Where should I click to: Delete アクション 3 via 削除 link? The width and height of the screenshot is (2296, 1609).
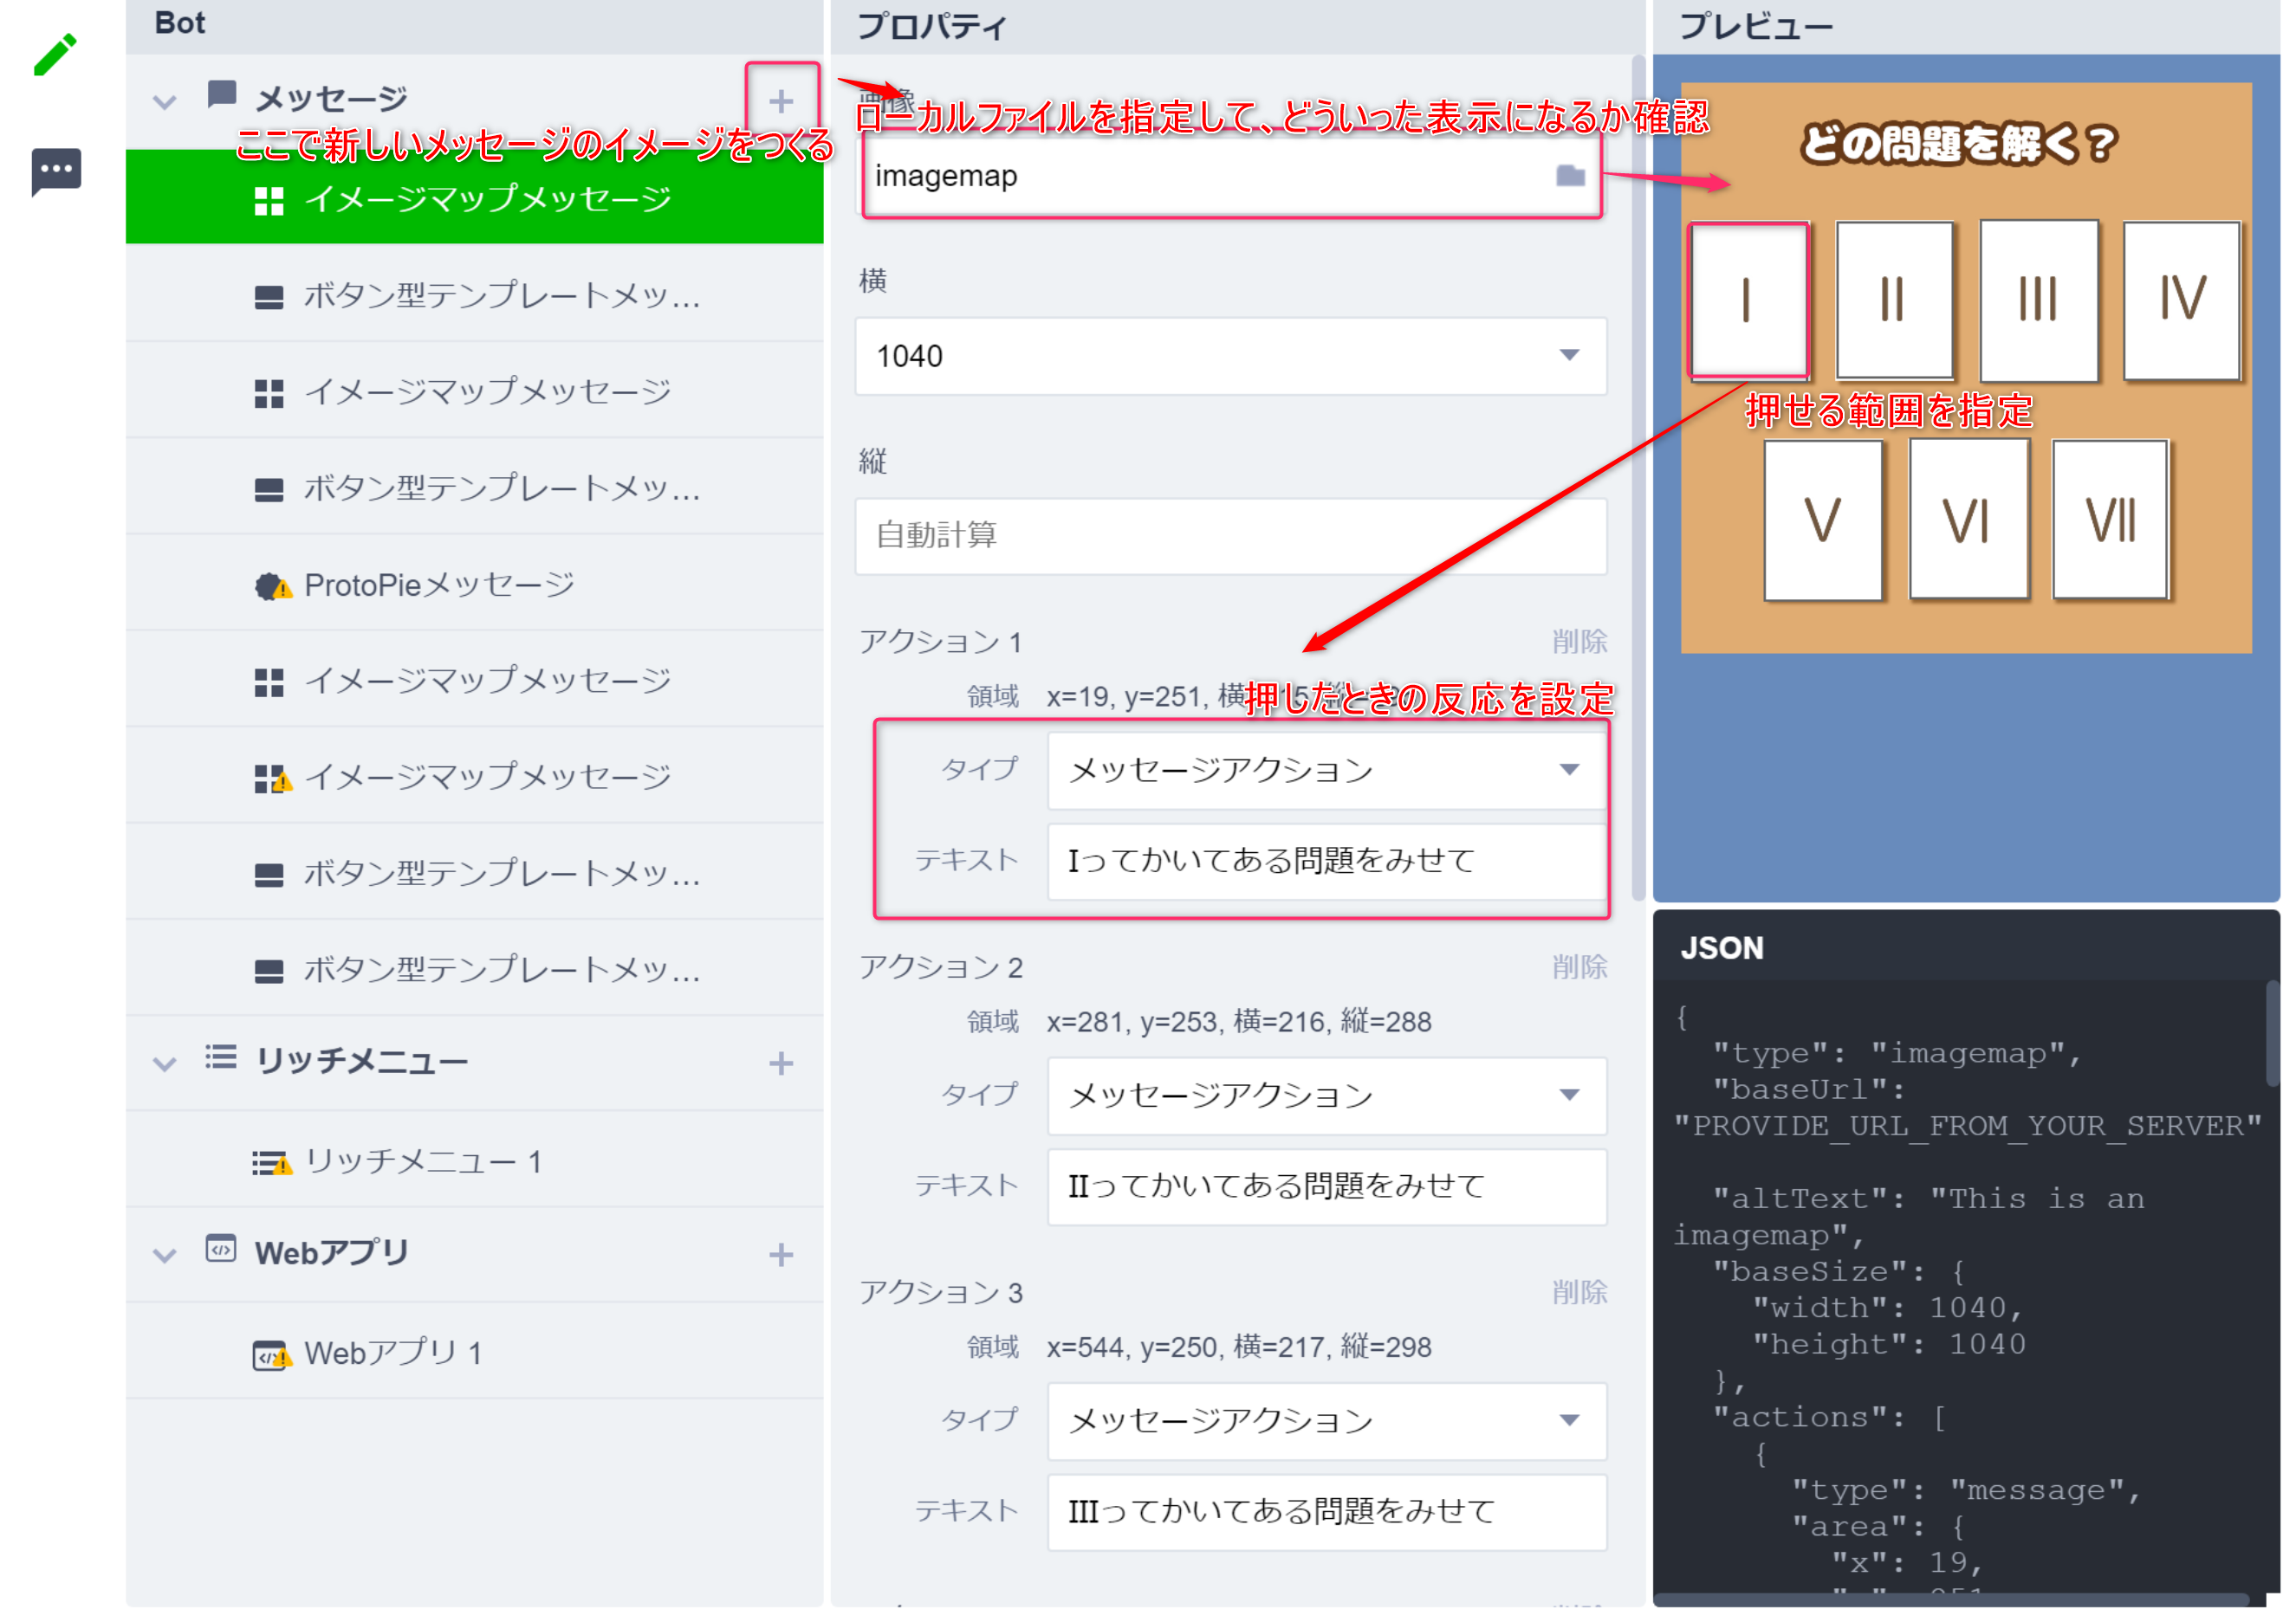point(1579,1292)
